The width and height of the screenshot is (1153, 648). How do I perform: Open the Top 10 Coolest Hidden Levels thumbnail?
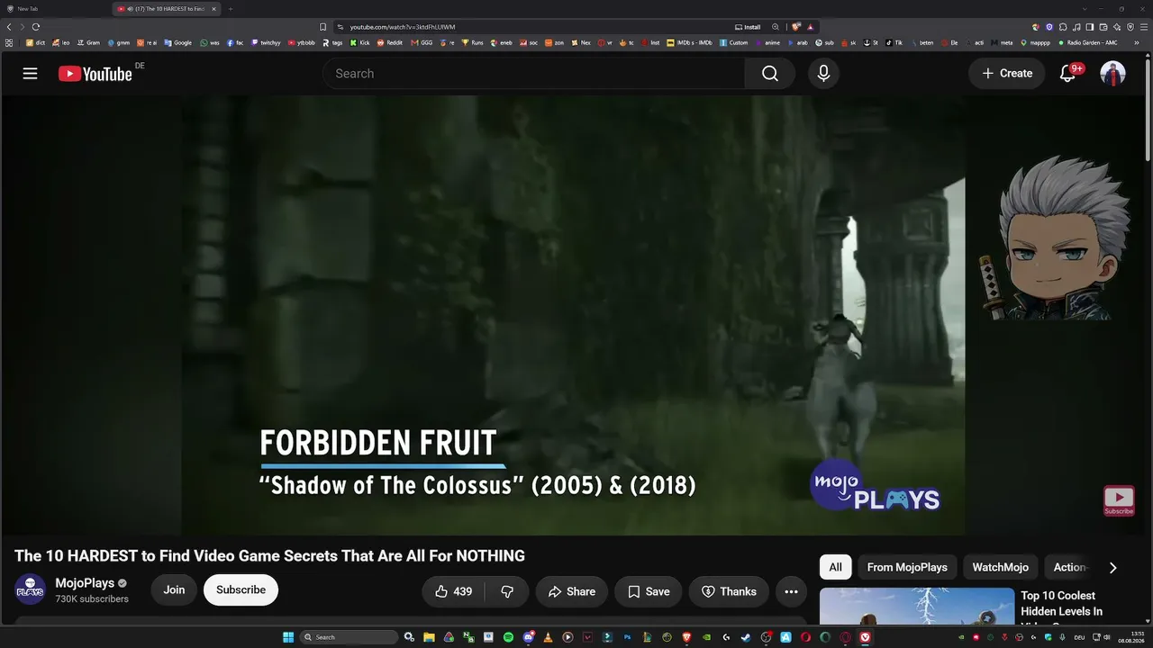(x=917, y=606)
